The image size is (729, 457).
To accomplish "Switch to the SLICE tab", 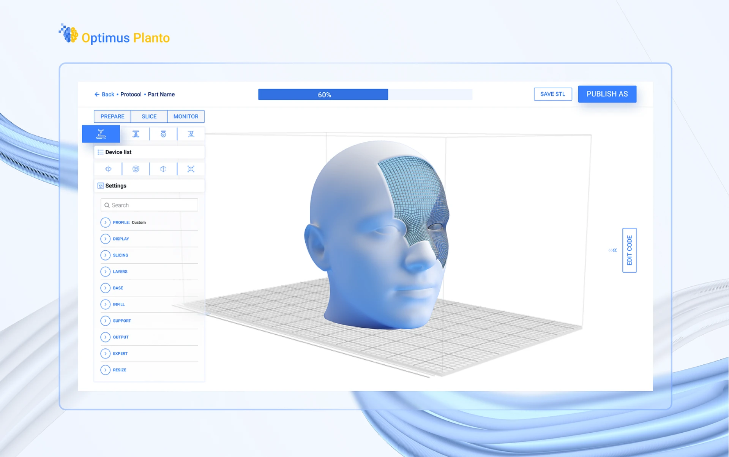I will pos(149,116).
